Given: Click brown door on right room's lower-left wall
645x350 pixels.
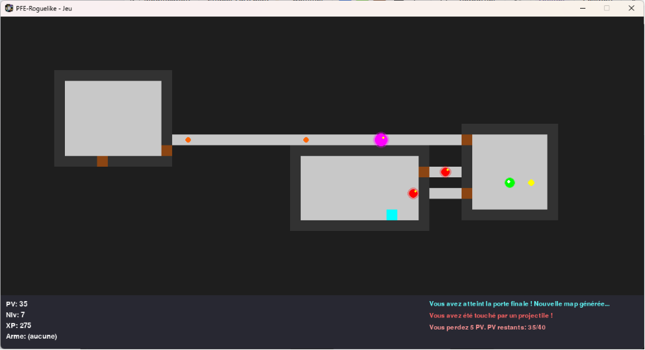Looking at the screenshot, I should click(467, 193).
